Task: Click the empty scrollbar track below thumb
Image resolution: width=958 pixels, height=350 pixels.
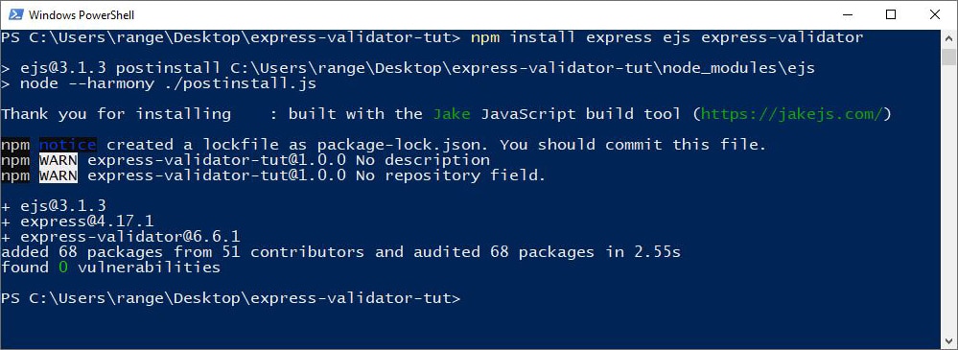Action: click(948, 198)
